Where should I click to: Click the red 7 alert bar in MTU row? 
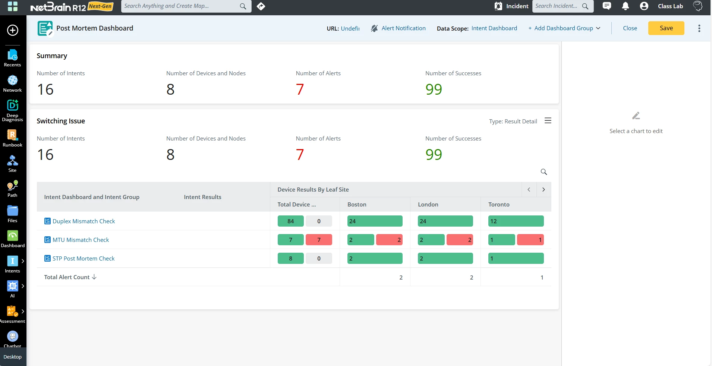click(319, 240)
